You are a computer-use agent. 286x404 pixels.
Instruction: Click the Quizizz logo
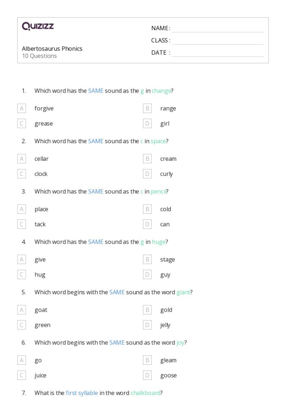click(x=38, y=27)
